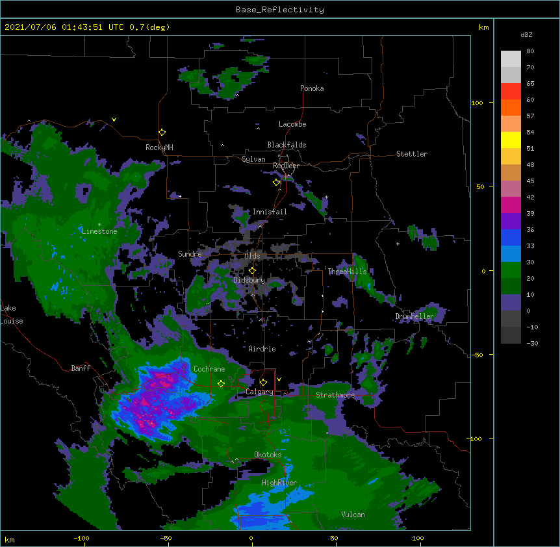
Task: Click the RockyMH label
Action: click(159, 147)
